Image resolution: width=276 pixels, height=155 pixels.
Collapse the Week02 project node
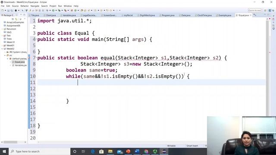pos(2,49)
